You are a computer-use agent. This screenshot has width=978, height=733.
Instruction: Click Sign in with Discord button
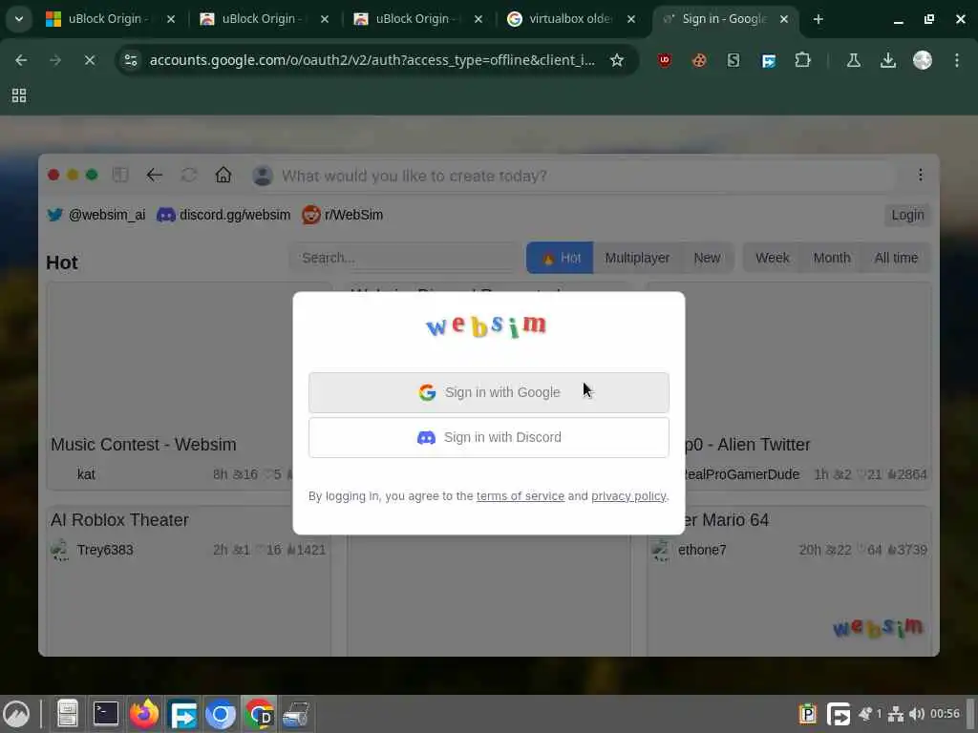pos(489,437)
